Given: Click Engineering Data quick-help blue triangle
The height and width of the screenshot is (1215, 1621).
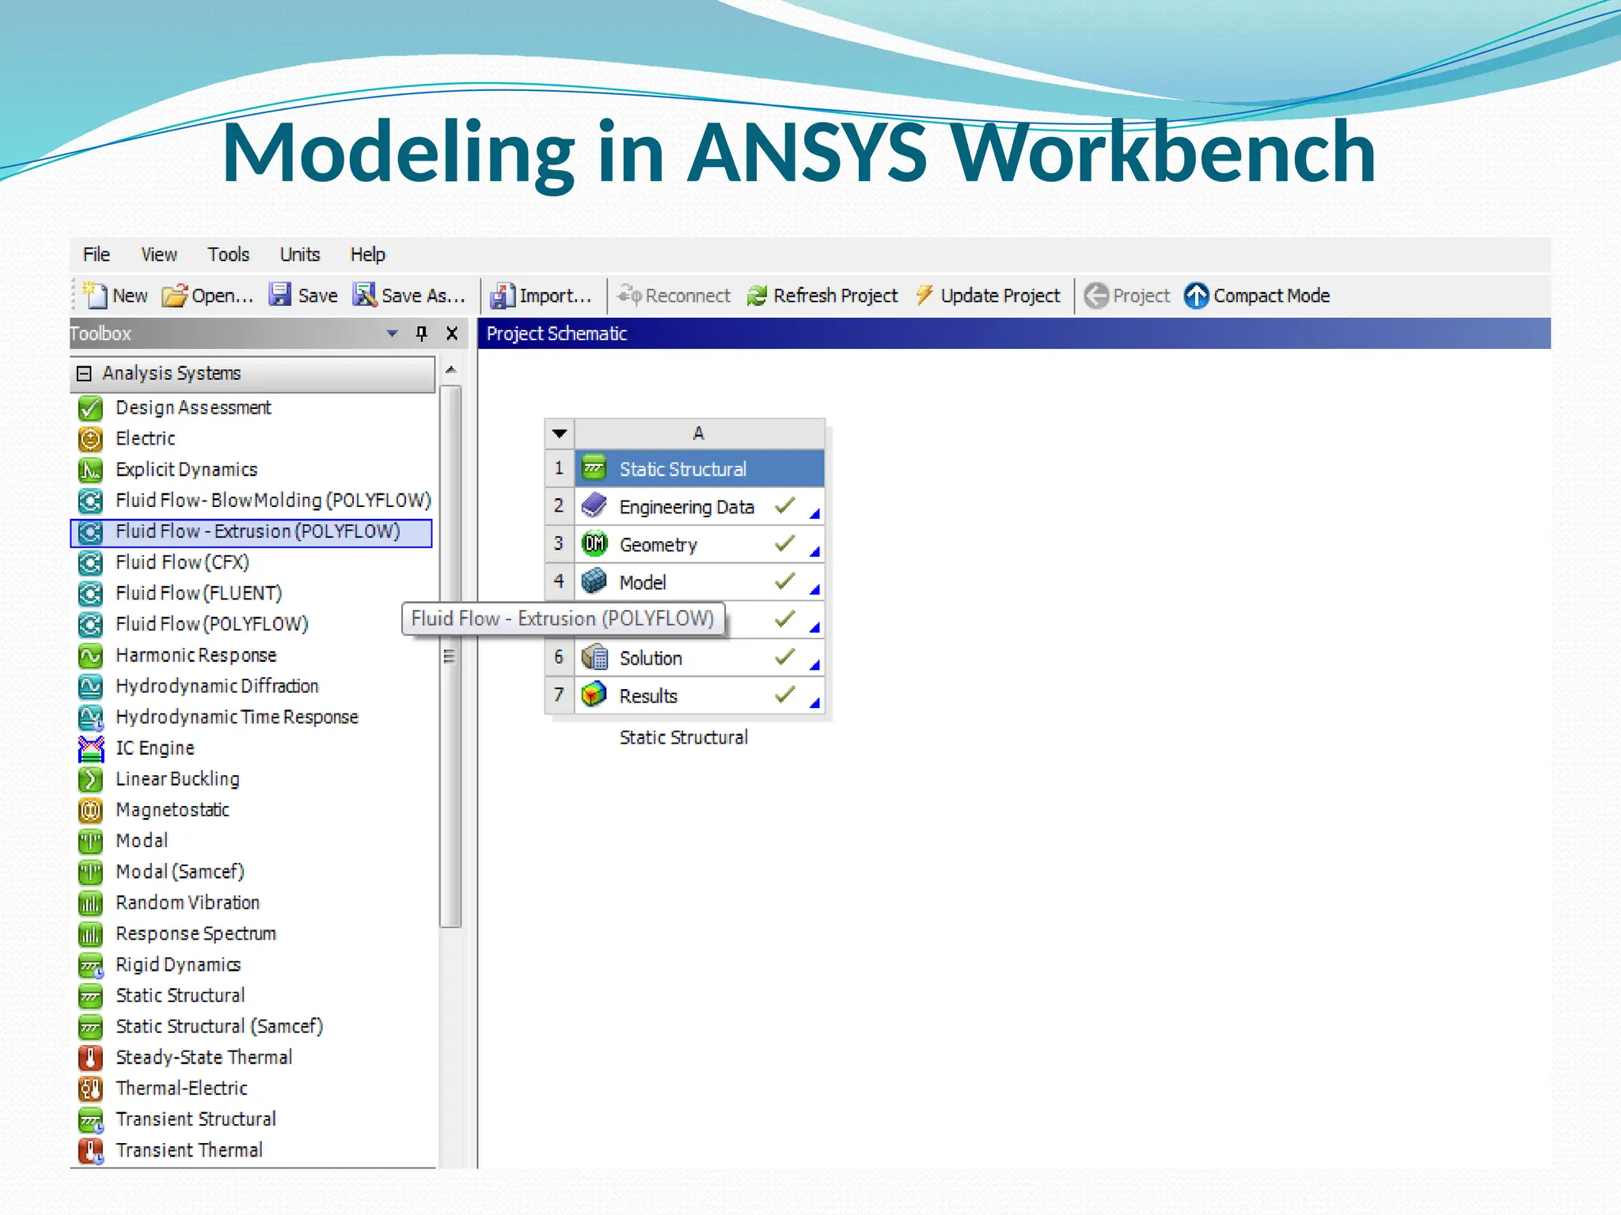Looking at the screenshot, I should click(x=814, y=514).
